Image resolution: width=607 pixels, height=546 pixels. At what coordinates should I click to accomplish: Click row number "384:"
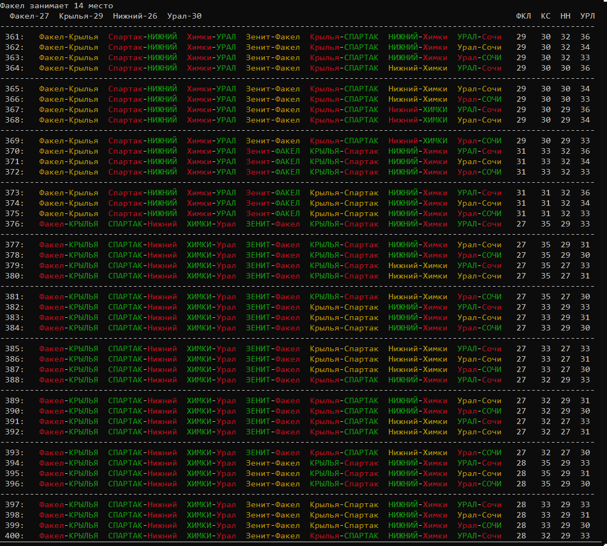[x=14, y=328]
